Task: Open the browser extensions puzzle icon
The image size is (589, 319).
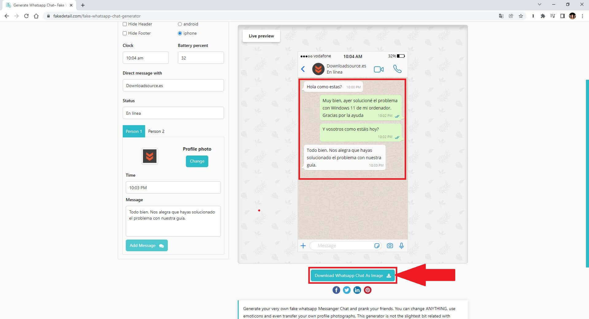Action: (x=543, y=16)
